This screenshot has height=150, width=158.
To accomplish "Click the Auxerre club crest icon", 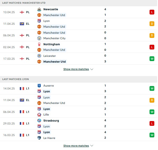I will pos(39,86).
